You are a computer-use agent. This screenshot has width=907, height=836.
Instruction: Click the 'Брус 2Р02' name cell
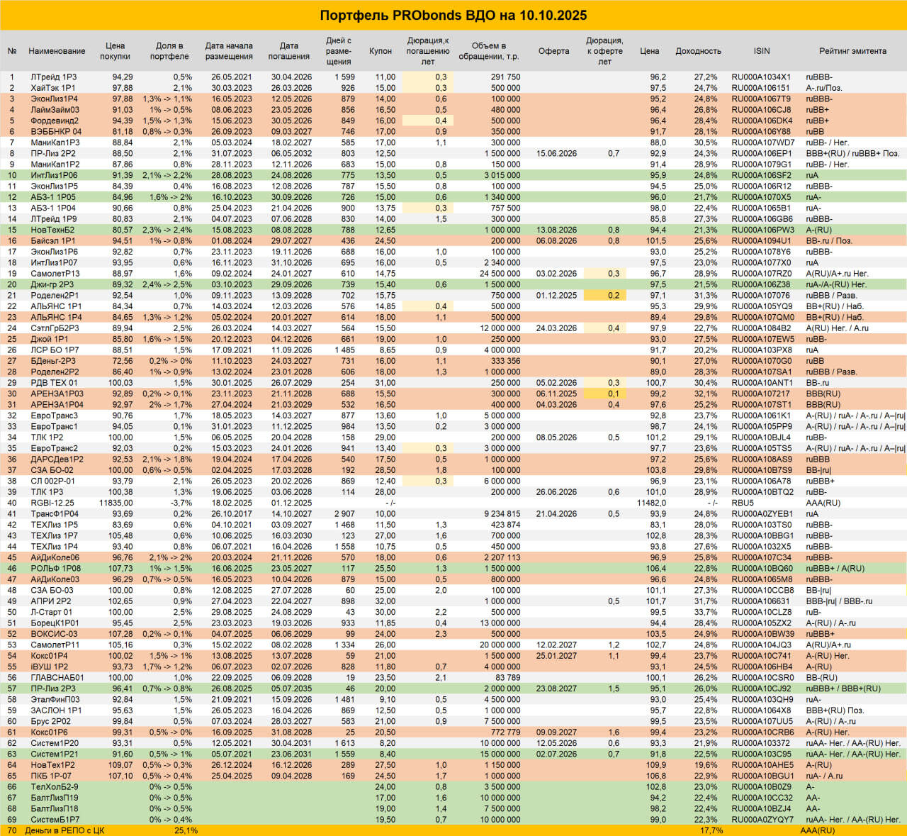(50, 722)
